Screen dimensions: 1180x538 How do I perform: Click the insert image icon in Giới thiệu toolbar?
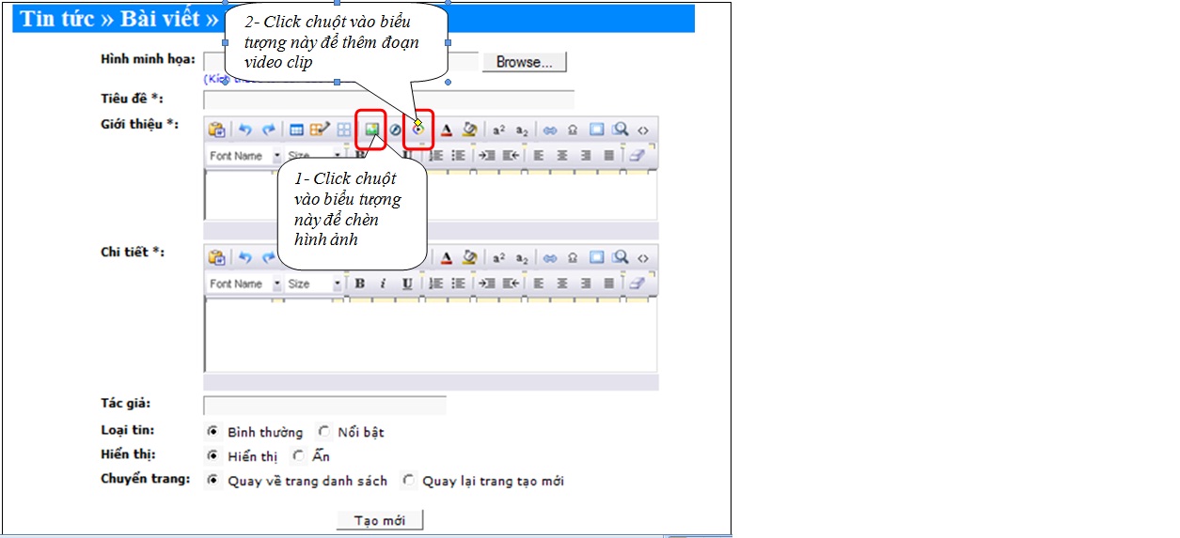point(372,131)
